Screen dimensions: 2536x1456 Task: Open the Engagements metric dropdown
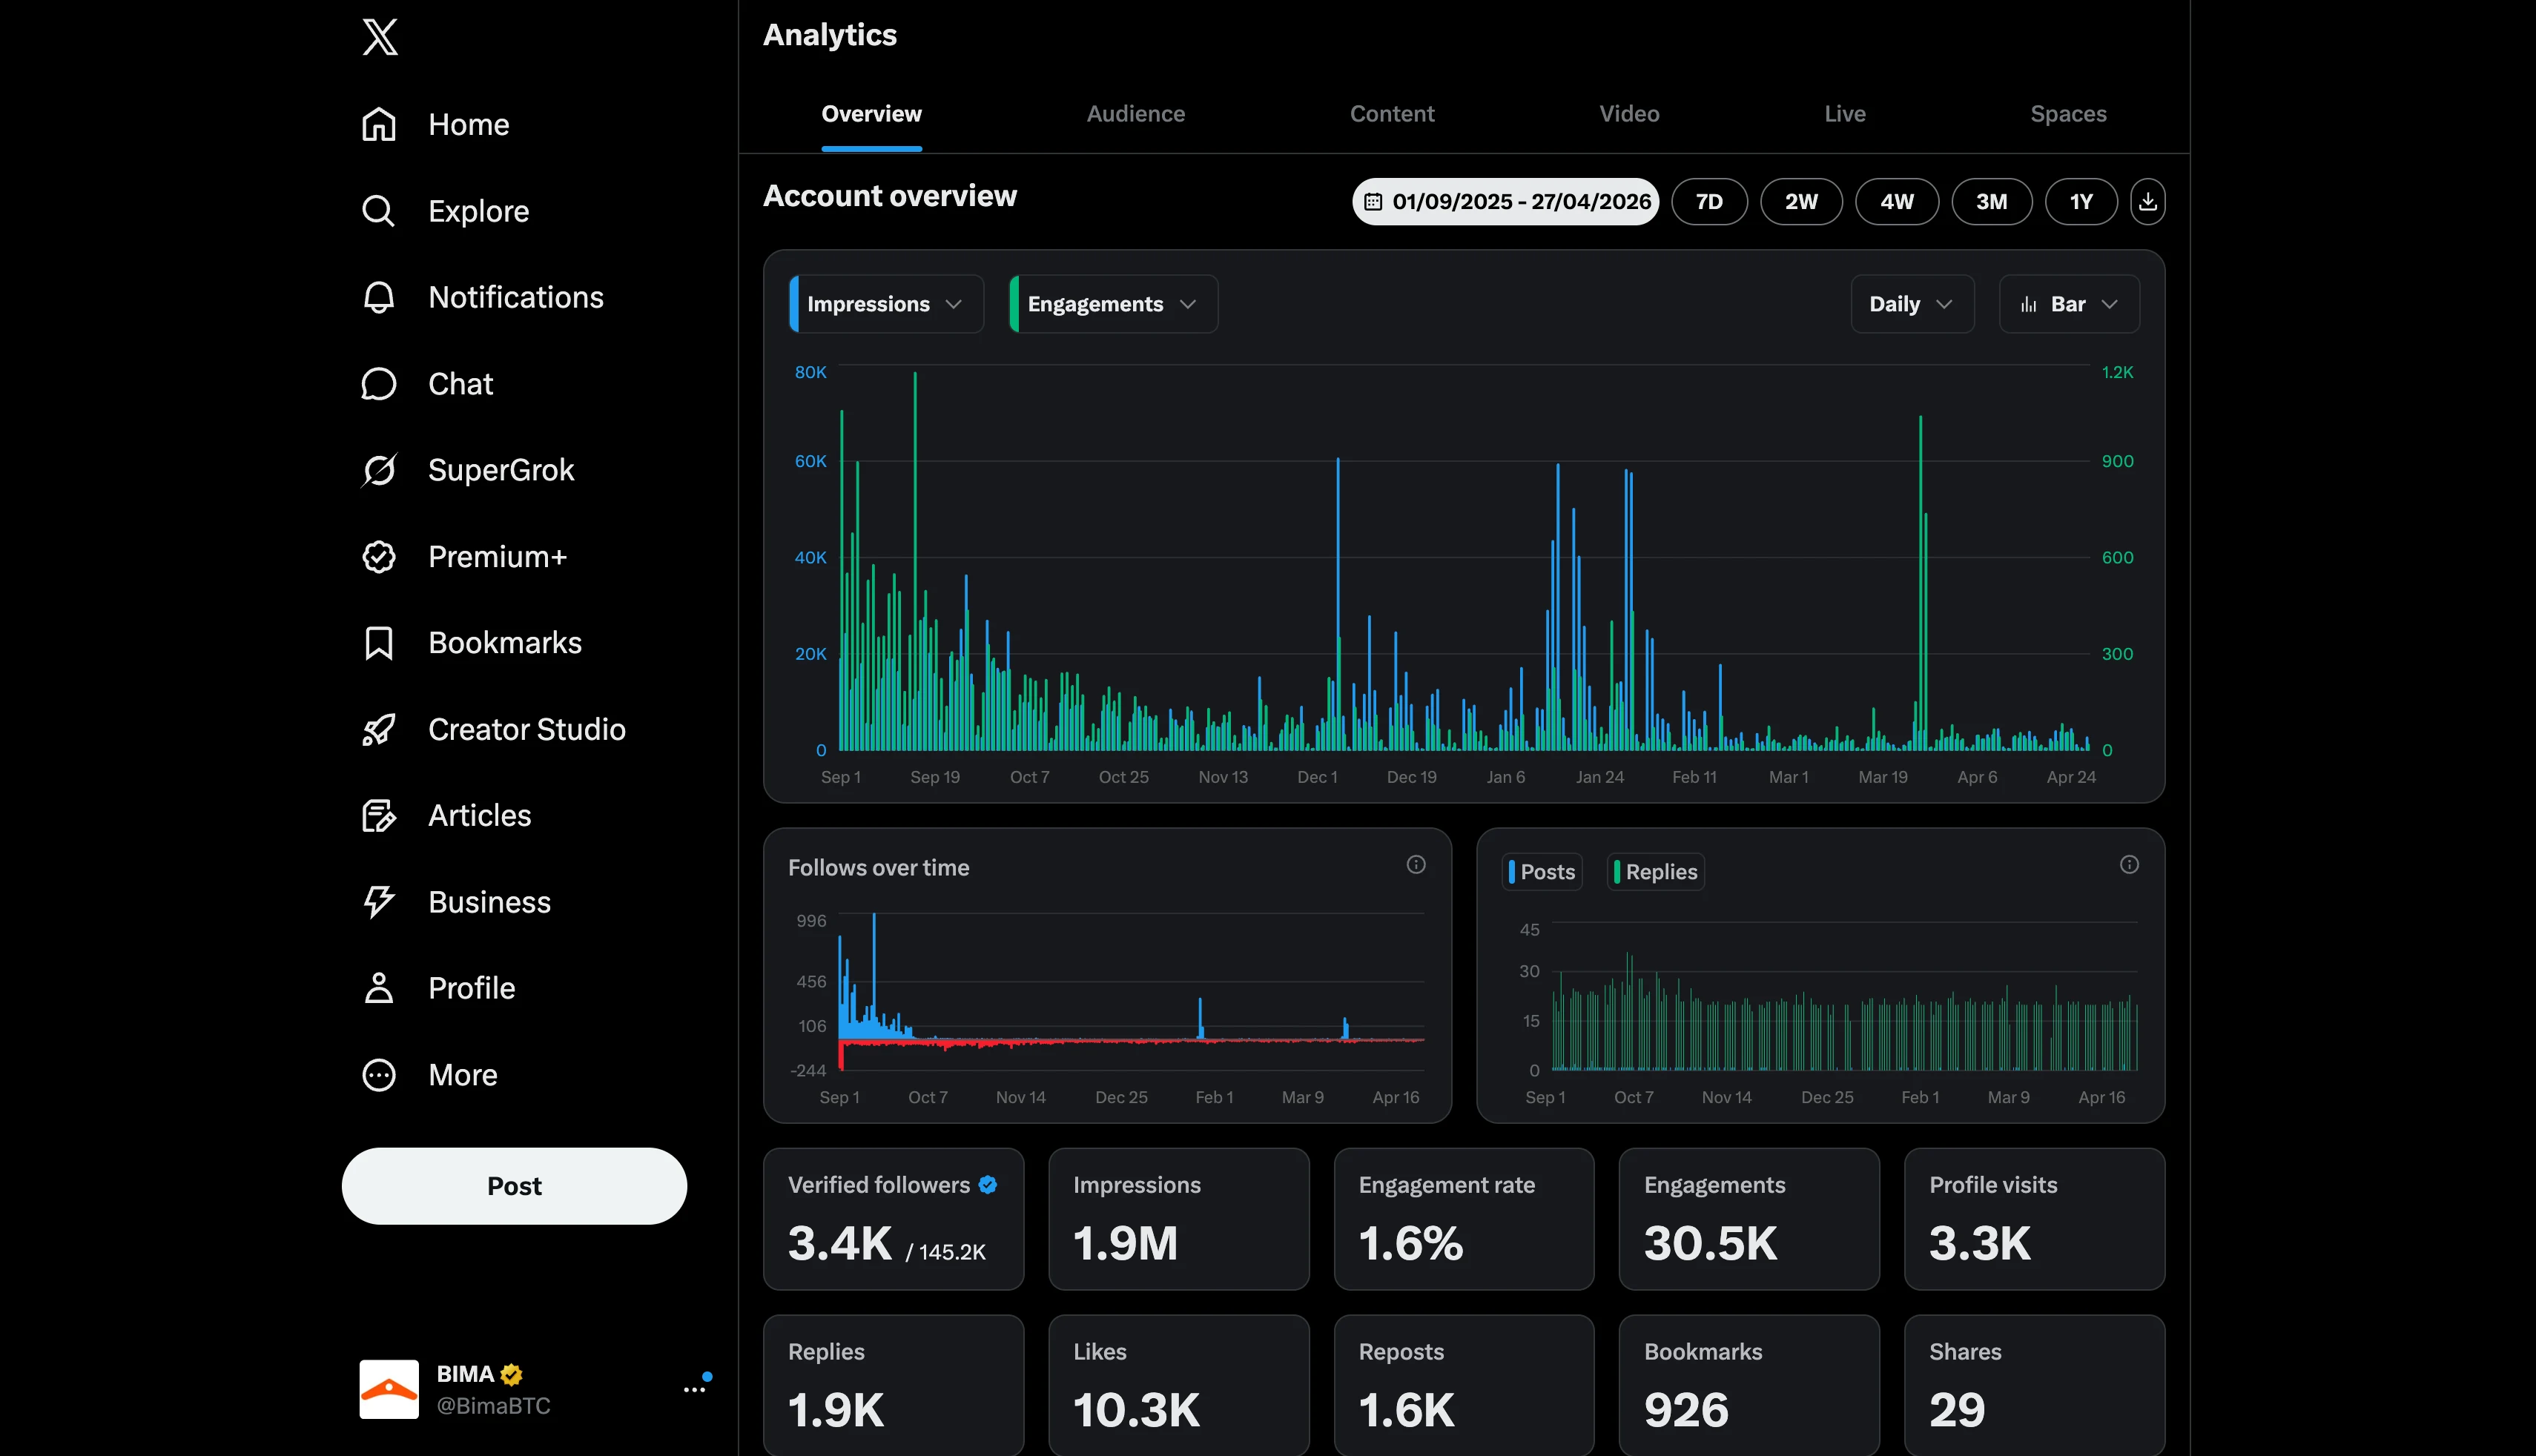1113,304
